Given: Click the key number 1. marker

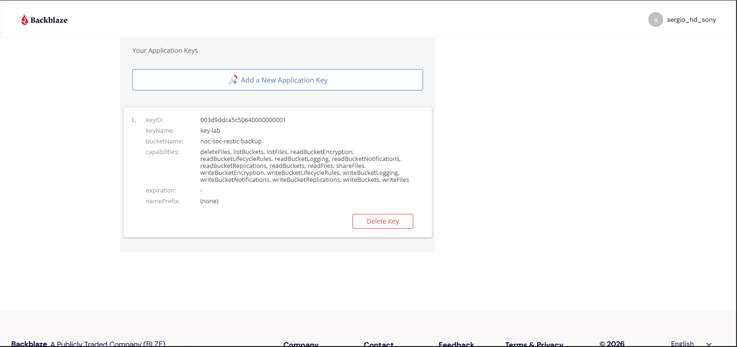Looking at the screenshot, I should point(133,120).
